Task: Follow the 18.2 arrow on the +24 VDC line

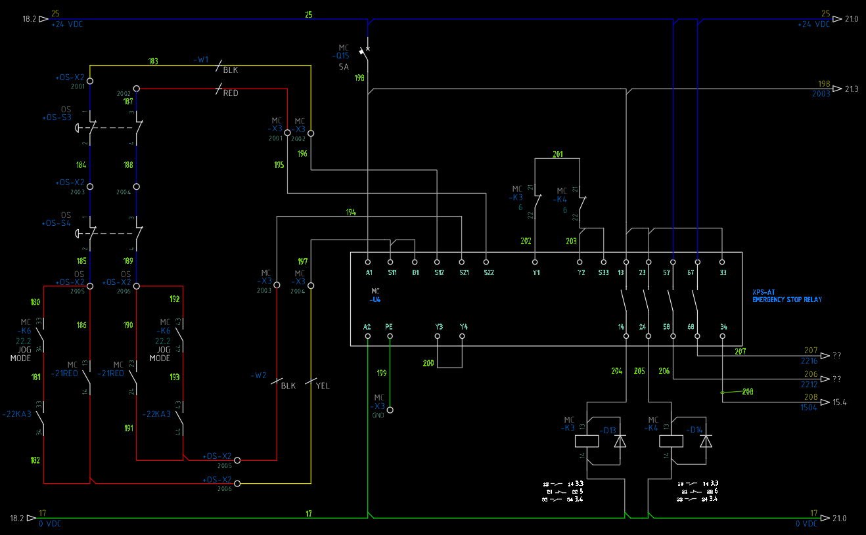Action: pos(43,19)
